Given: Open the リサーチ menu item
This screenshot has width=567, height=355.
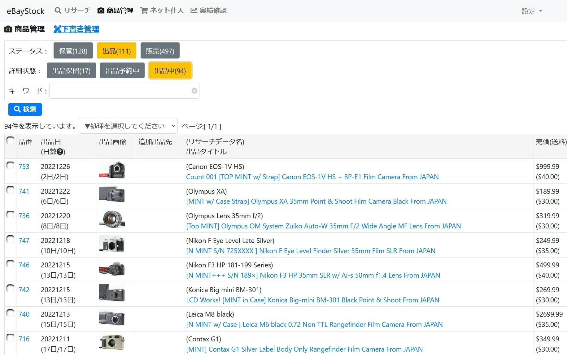Looking at the screenshot, I should [x=72, y=11].
